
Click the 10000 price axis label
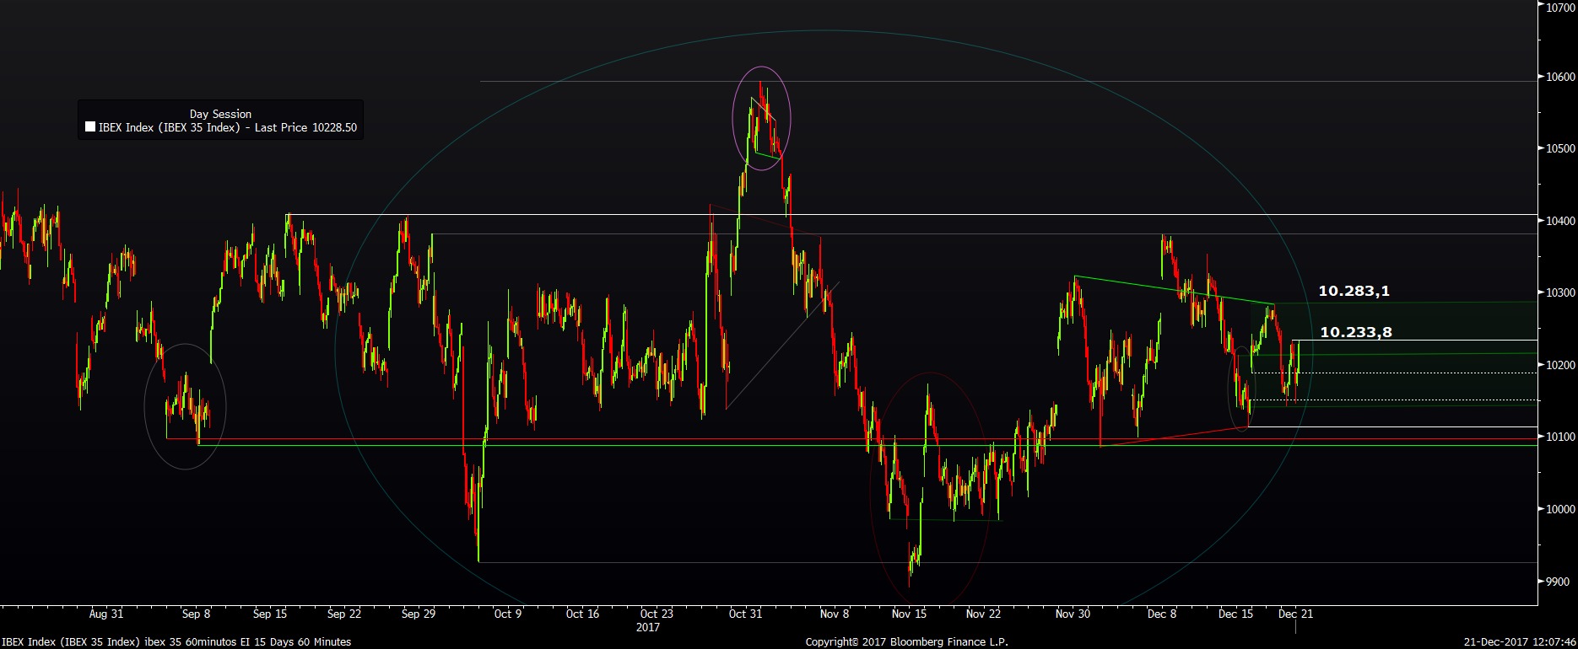[1560, 509]
